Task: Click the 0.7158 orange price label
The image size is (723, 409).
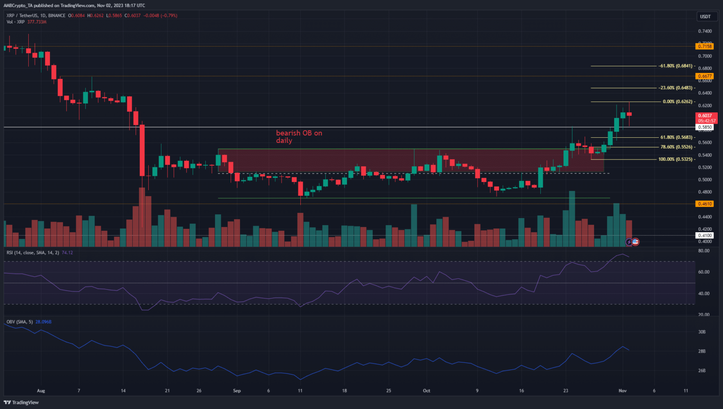Action: [x=705, y=47]
